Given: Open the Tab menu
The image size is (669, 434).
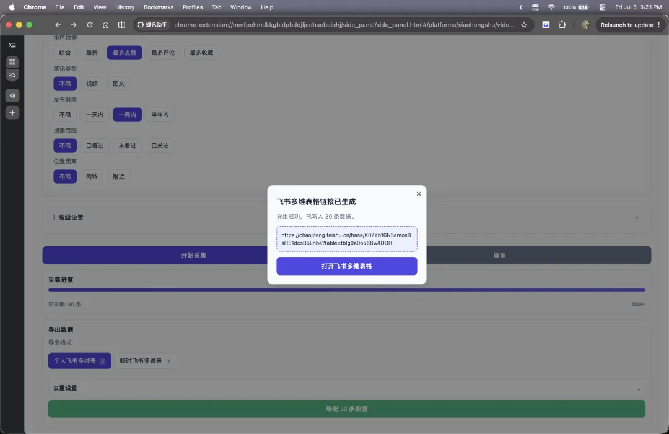Looking at the screenshot, I should 217,7.
